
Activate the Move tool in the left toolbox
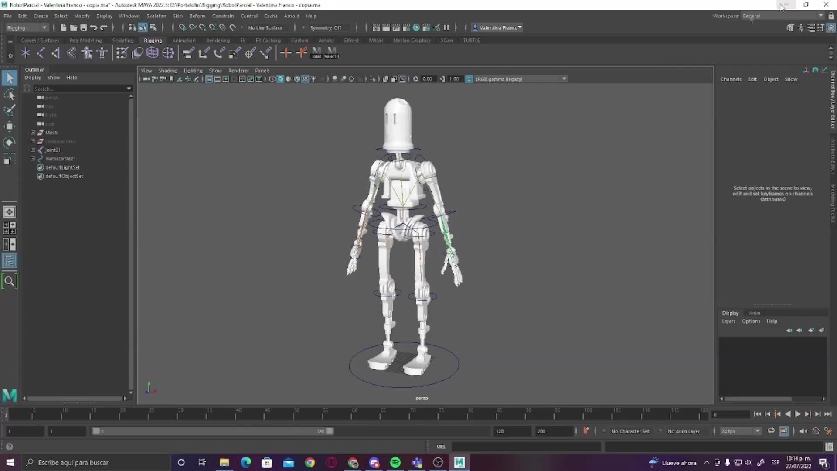click(x=10, y=126)
